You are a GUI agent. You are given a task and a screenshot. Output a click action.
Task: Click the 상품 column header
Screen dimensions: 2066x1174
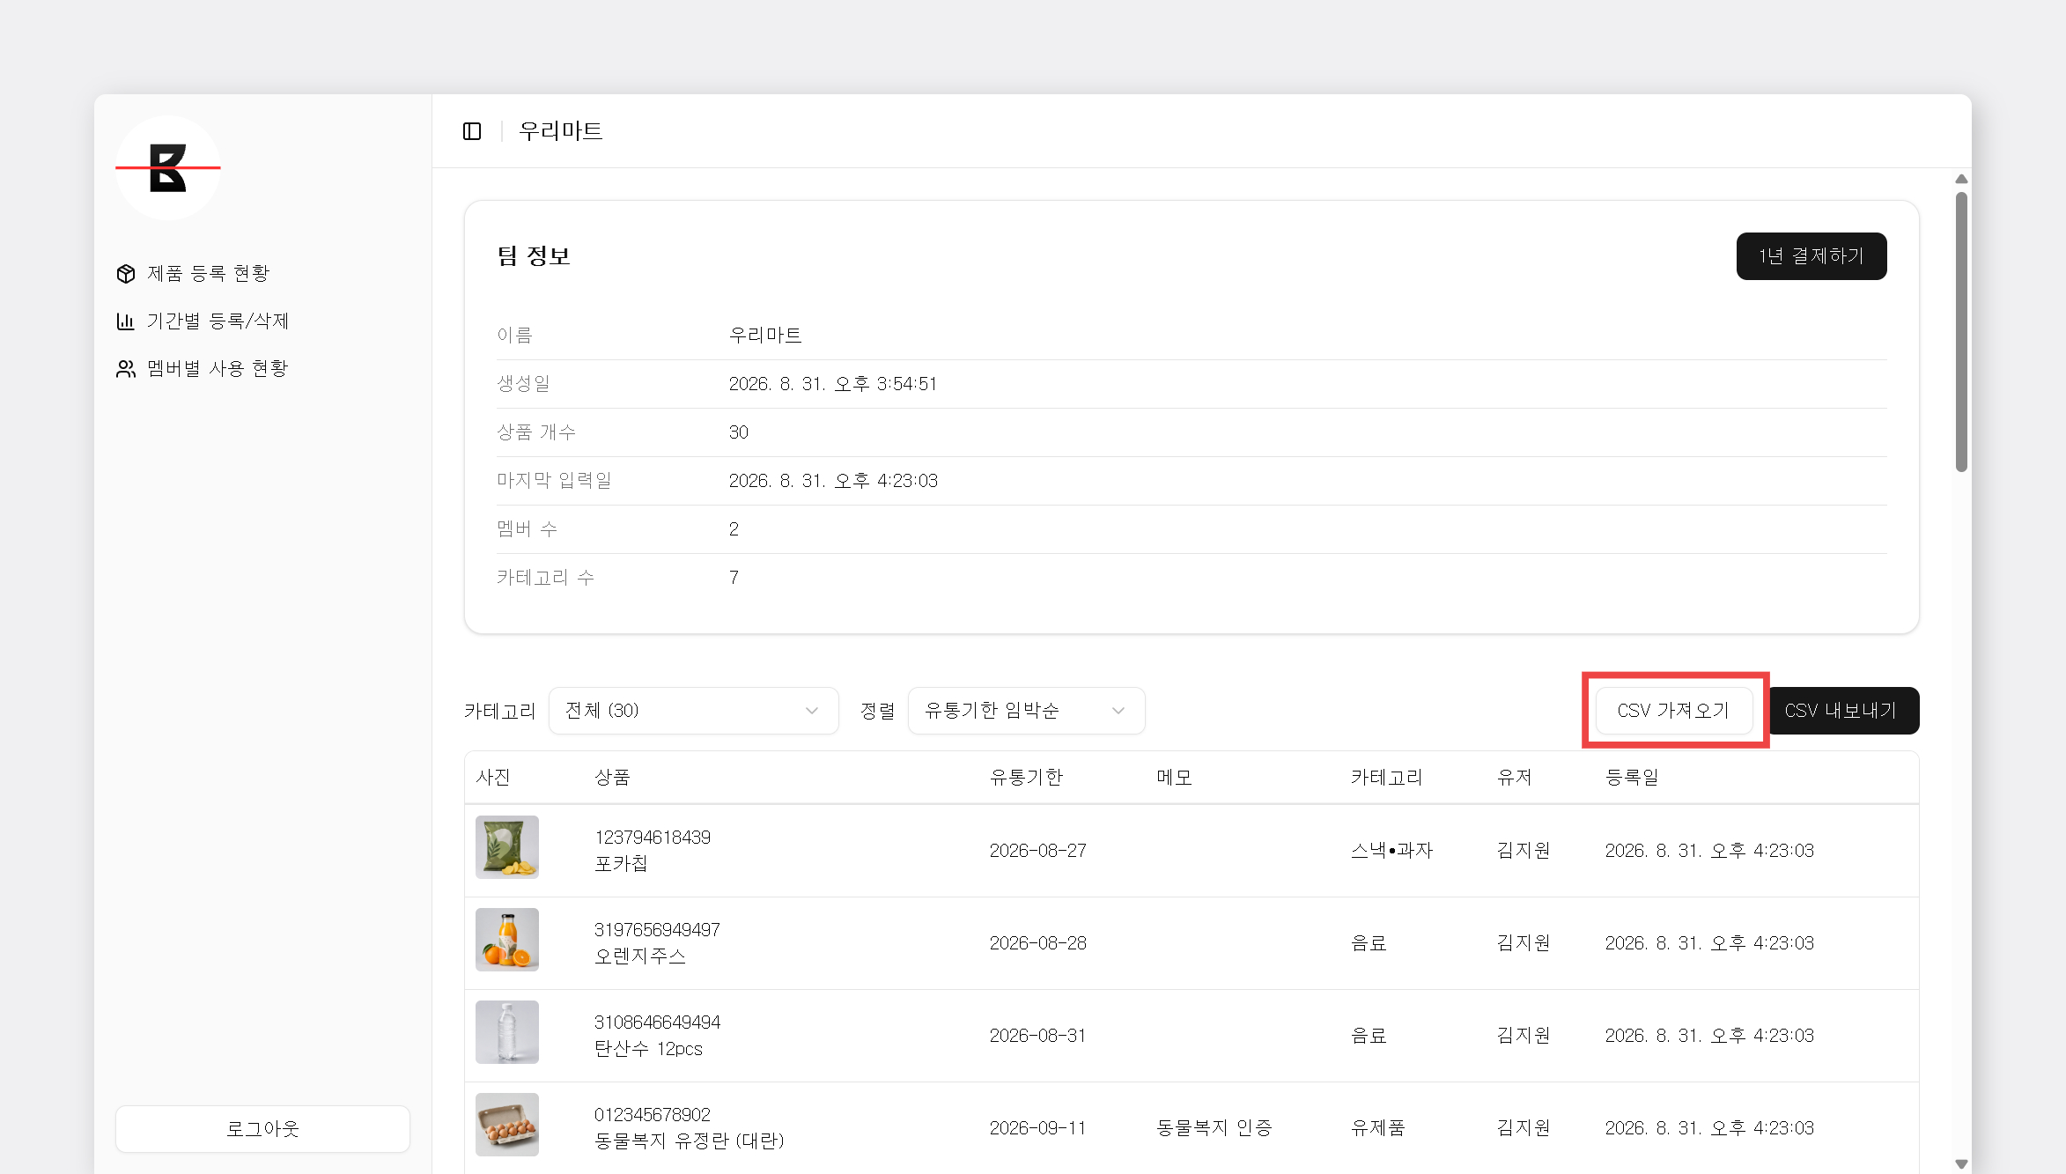(612, 778)
